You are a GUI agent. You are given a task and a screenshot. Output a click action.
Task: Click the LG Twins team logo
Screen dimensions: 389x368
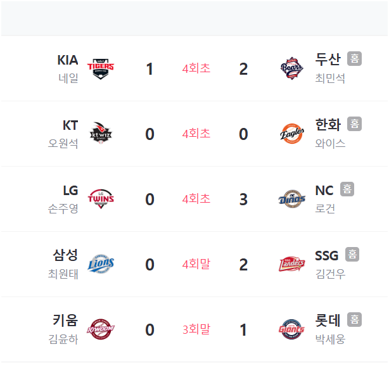101,199
